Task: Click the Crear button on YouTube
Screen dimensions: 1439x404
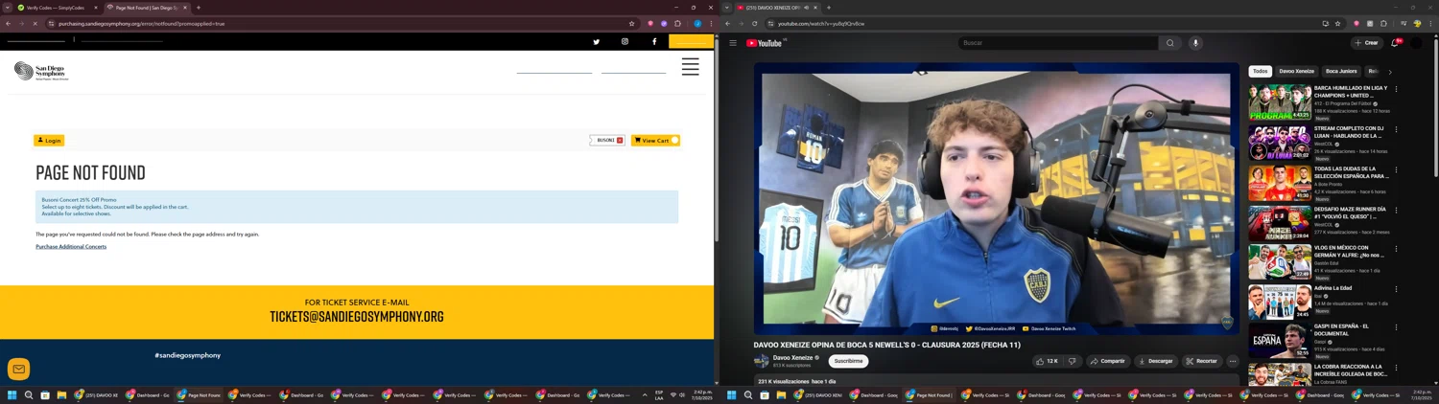Action: click(1367, 43)
